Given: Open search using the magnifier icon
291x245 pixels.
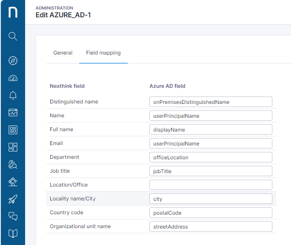Looking at the screenshot, I should click(x=13, y=36).
